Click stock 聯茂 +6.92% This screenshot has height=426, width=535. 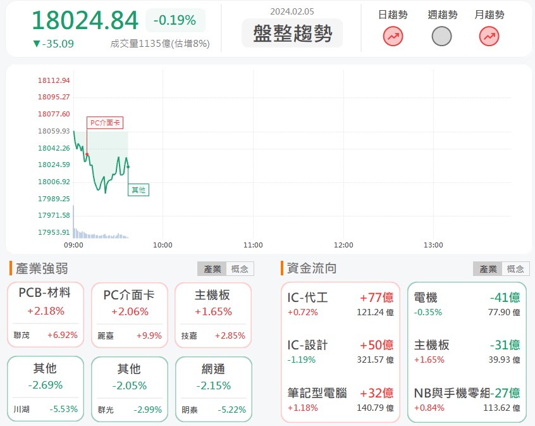[46, 335]
